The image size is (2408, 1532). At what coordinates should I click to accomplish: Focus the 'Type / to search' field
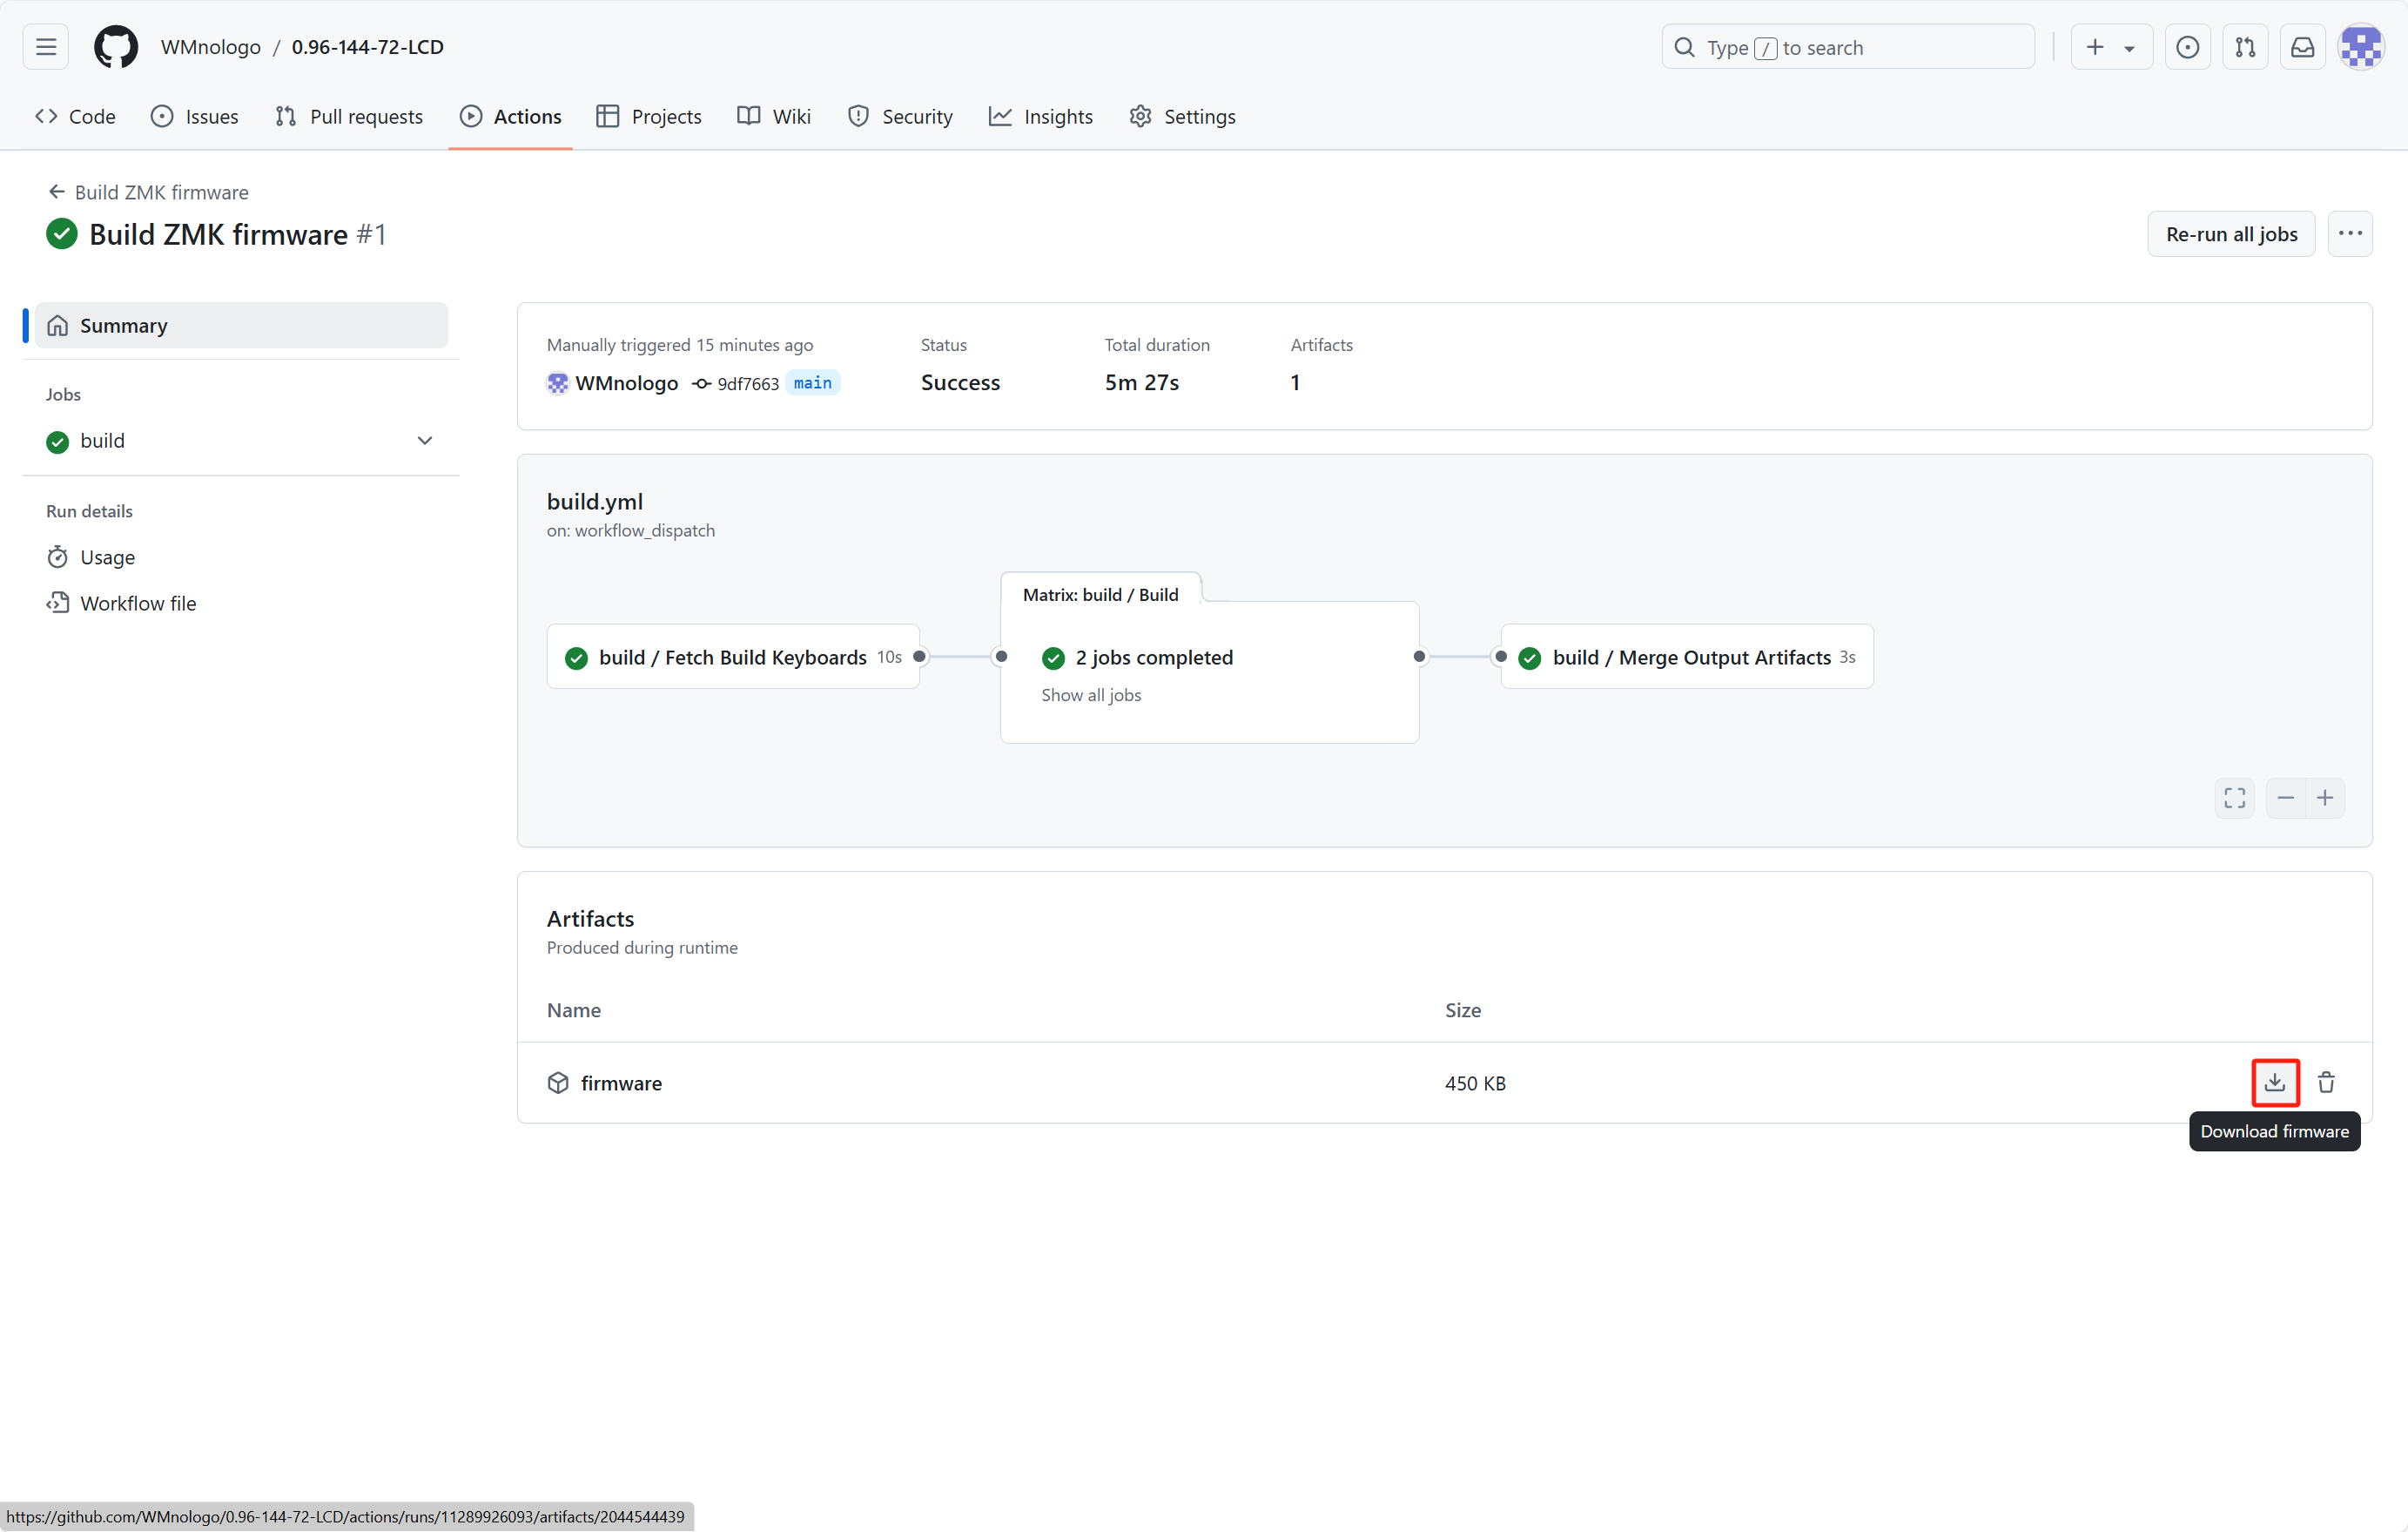pos(1847,47)
